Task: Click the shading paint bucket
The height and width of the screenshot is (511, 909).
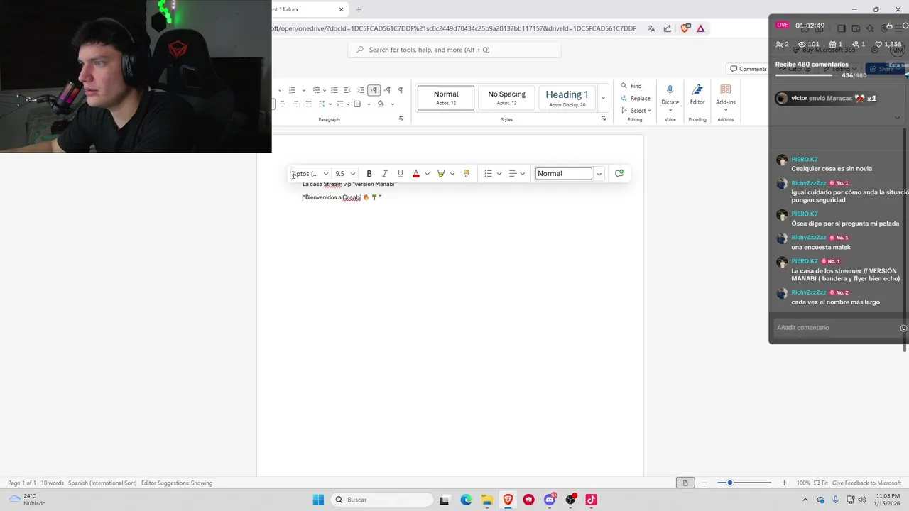Action: coord(381,104)
